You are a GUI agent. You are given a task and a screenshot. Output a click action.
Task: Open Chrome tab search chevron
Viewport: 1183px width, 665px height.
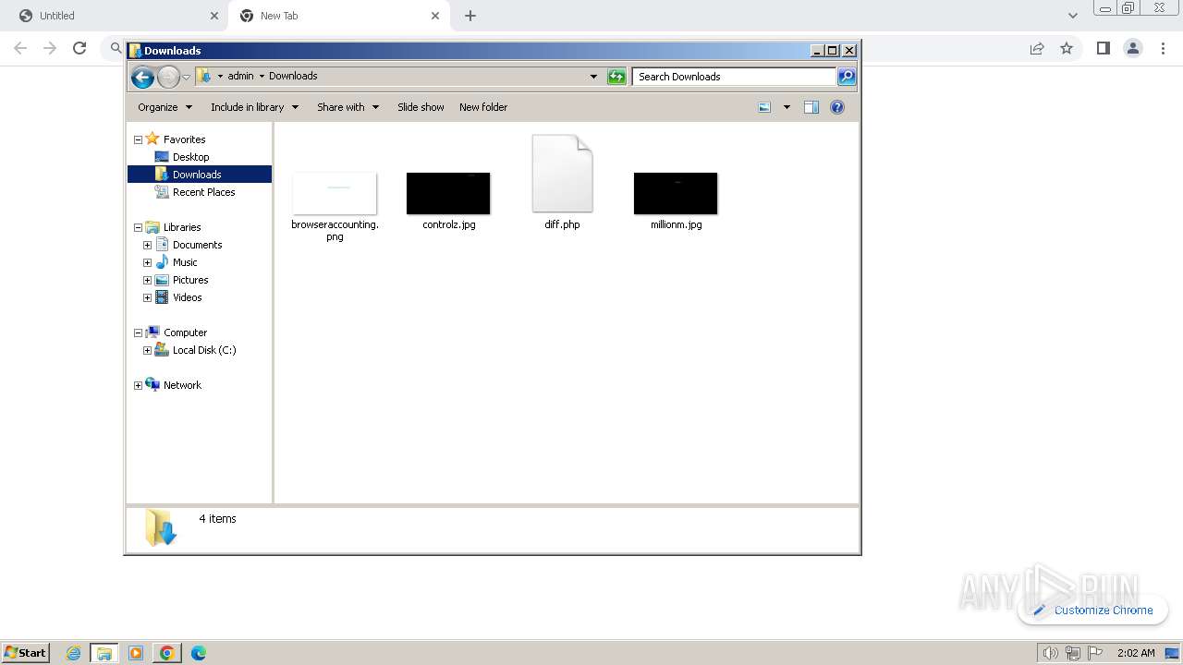[x=1072, y=16]
